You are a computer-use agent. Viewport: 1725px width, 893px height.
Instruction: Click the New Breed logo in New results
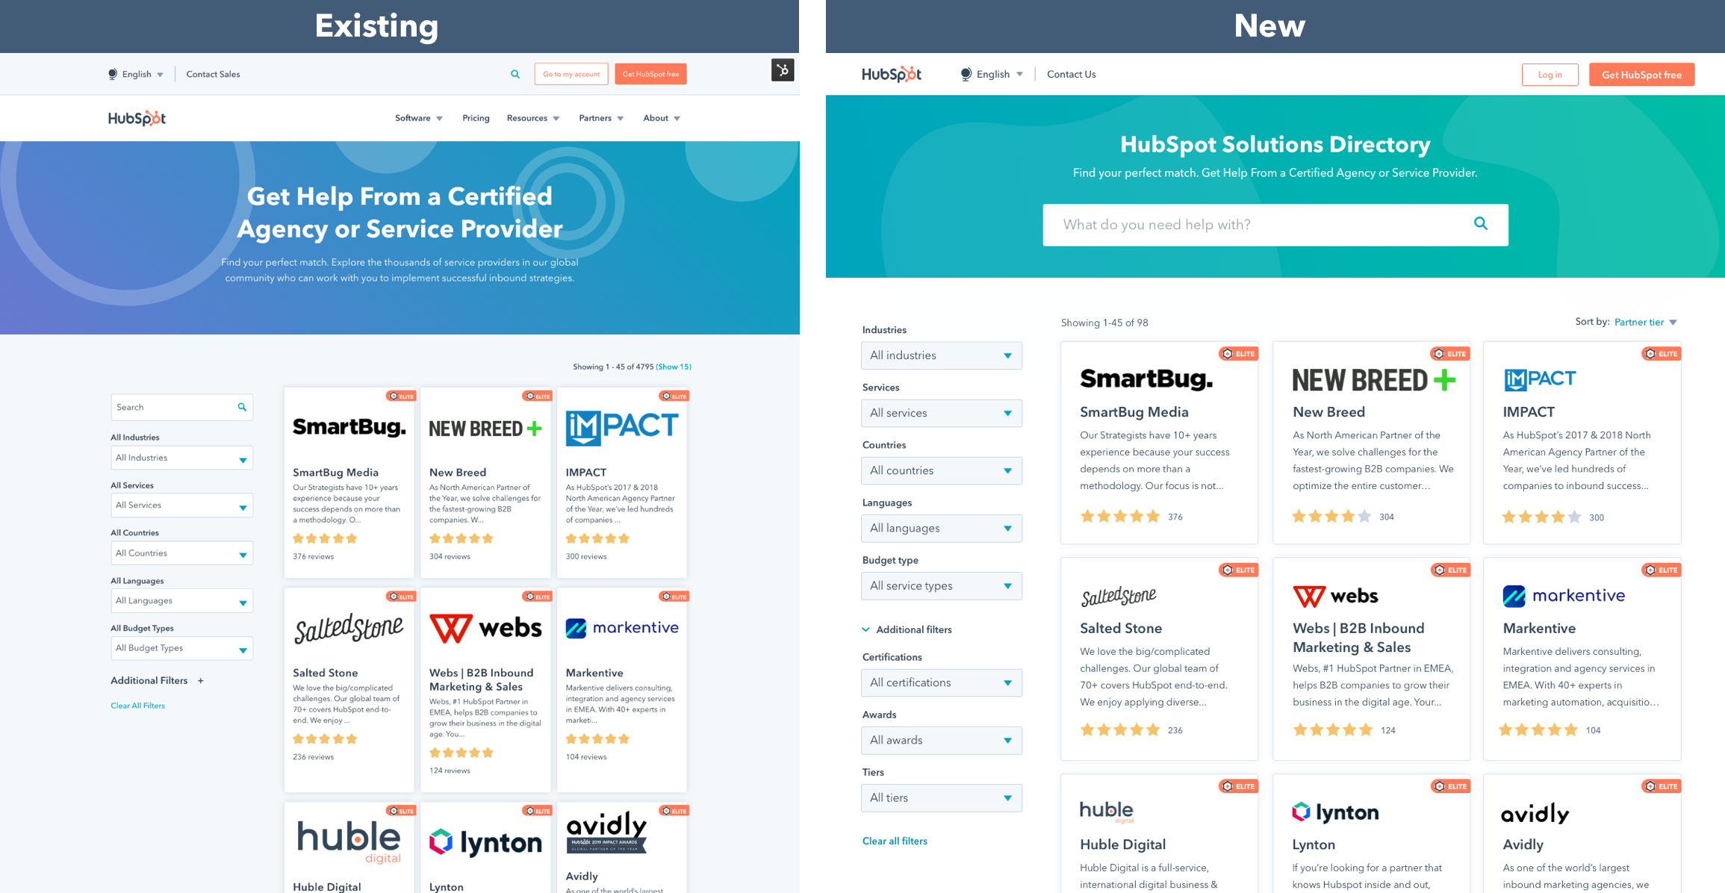pyautogui.click(x=1374, y=380)
